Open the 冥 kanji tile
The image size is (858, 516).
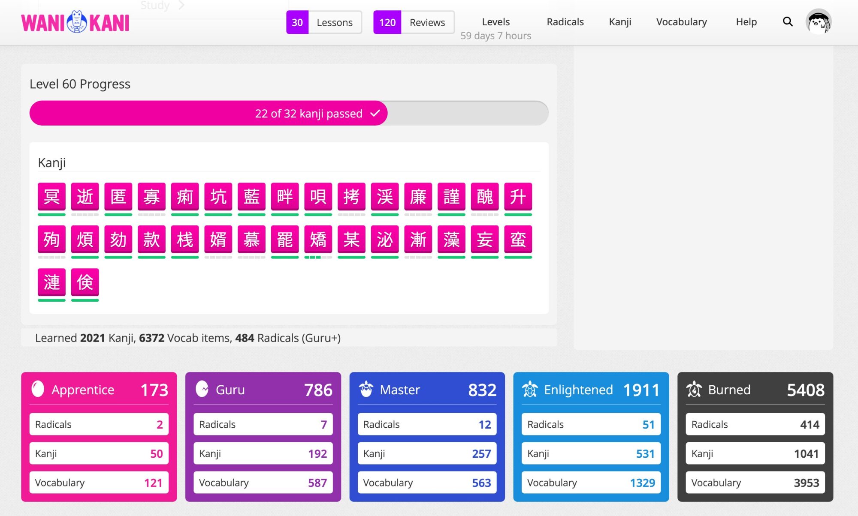(51, 197)
